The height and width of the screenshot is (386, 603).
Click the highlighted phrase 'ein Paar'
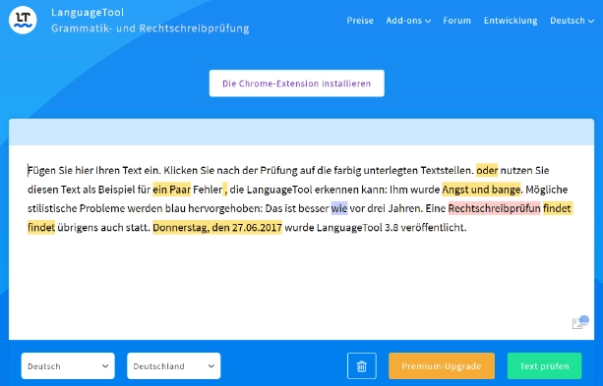[171, 190]
